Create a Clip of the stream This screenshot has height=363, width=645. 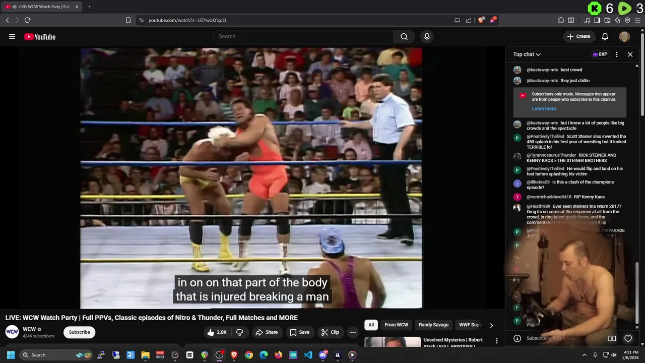point(330,332)
